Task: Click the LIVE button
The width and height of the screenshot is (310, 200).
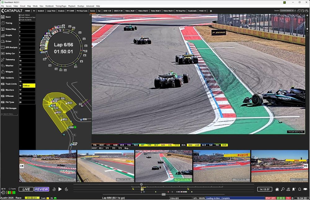Action: click(26, 189)
